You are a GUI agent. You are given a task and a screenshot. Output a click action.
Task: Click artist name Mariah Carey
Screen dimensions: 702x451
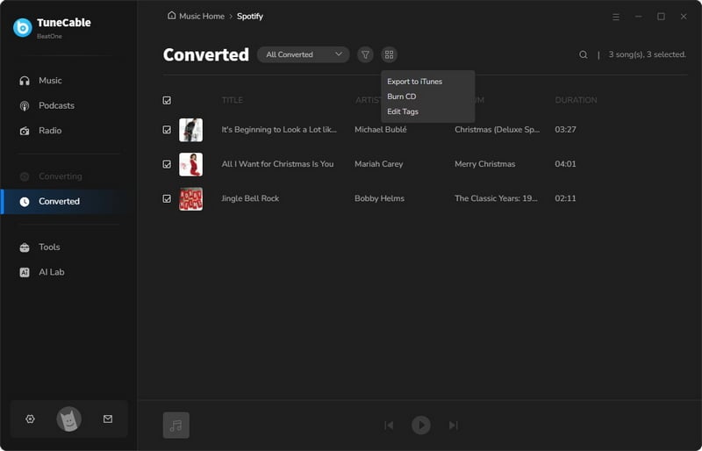[x=379, y=164]
